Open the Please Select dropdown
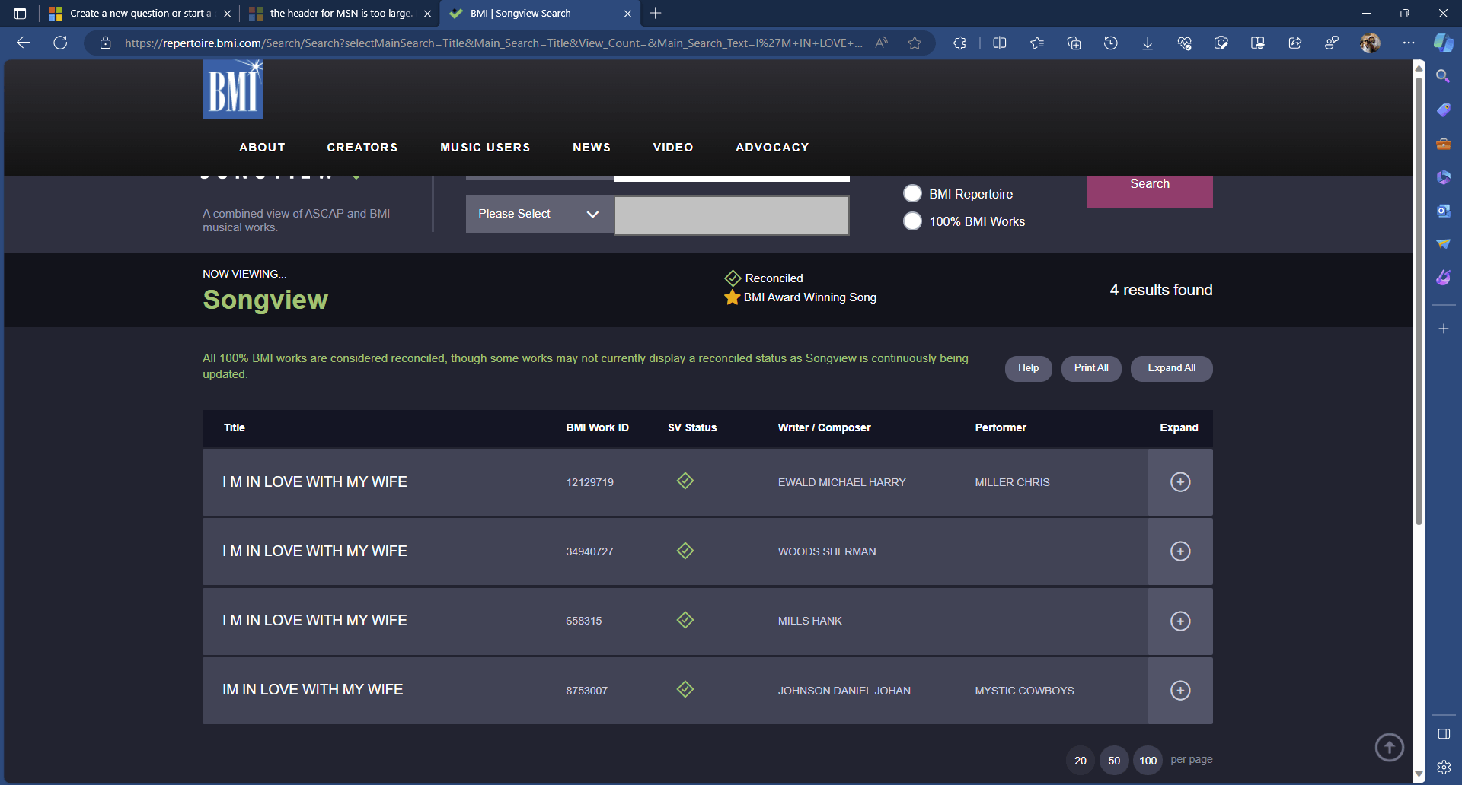The image size is (1462, 785). tap(540, 214)
